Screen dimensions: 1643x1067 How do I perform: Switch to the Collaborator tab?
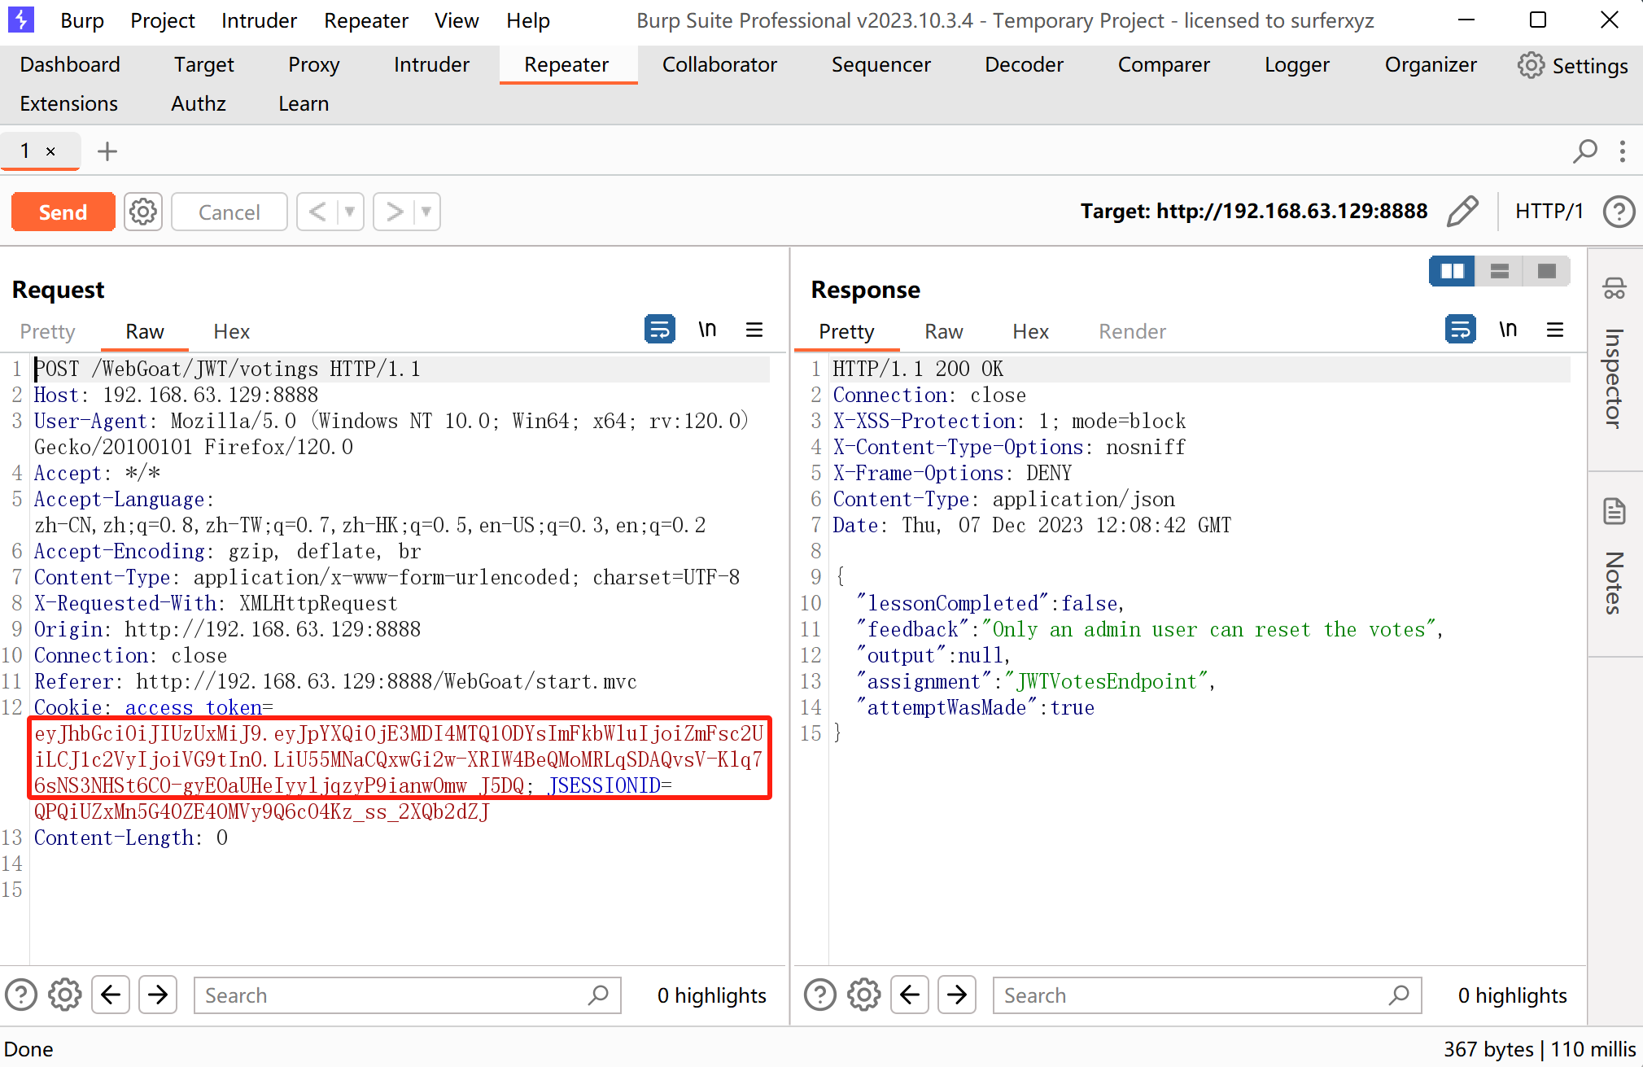click(719, 64)
